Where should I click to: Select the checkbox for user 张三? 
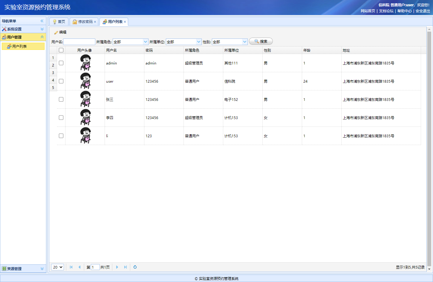(x=61, y=99)
